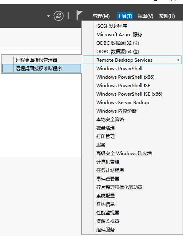Screen dimensions: 183x236
Task: Open the 管理(M) menu
Action: tap(101, 16)
